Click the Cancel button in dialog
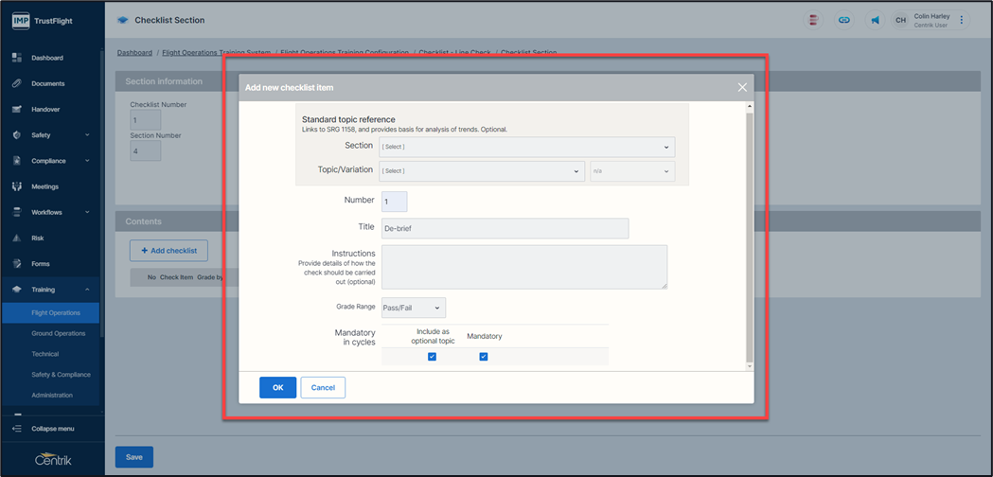 [323, 387]
